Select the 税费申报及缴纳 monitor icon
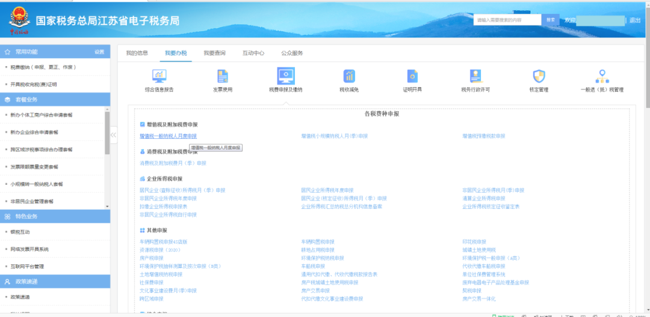The width and height of the screenshot is (650, 317). click(286, 76)
